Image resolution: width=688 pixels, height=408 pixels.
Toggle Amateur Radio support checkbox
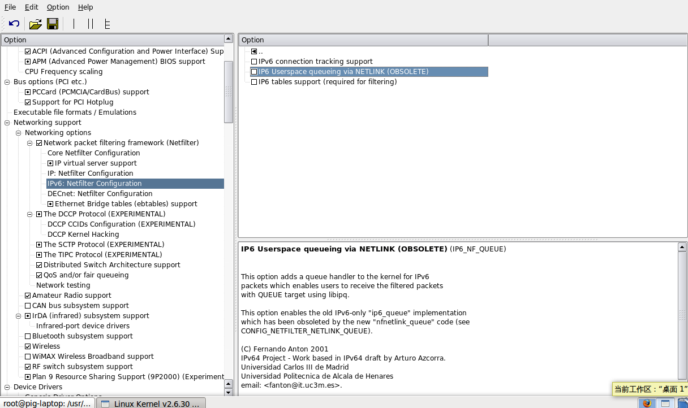point(28,296)
